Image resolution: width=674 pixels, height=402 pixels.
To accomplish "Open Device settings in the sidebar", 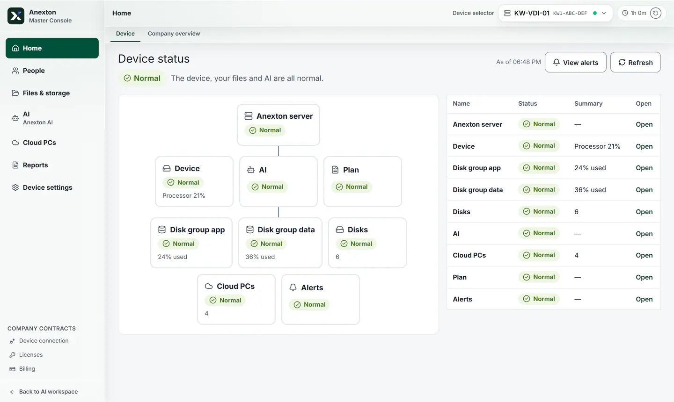I will point(52,187).
